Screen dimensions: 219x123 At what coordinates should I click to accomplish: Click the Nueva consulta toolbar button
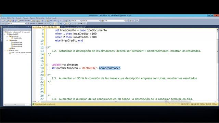coord(24,20)
